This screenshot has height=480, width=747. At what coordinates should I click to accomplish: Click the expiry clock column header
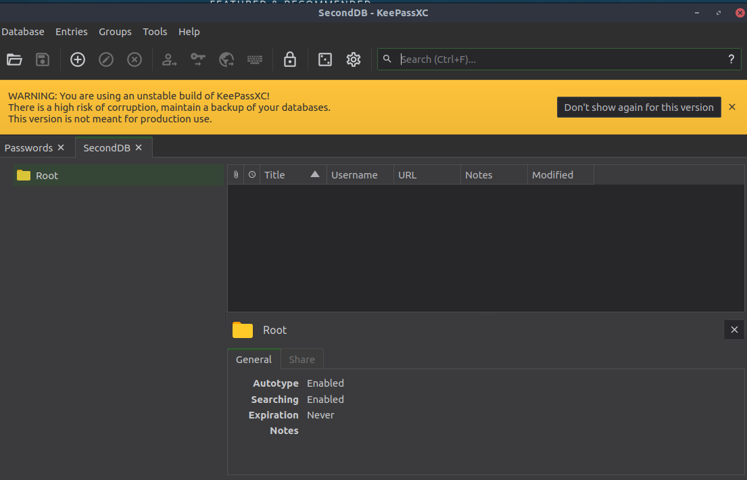252,175
